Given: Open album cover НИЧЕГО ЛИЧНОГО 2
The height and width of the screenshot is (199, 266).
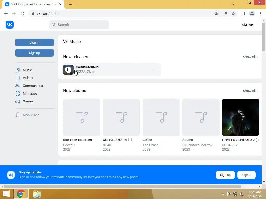Looking at the screenshot, I should coord(241,117).
